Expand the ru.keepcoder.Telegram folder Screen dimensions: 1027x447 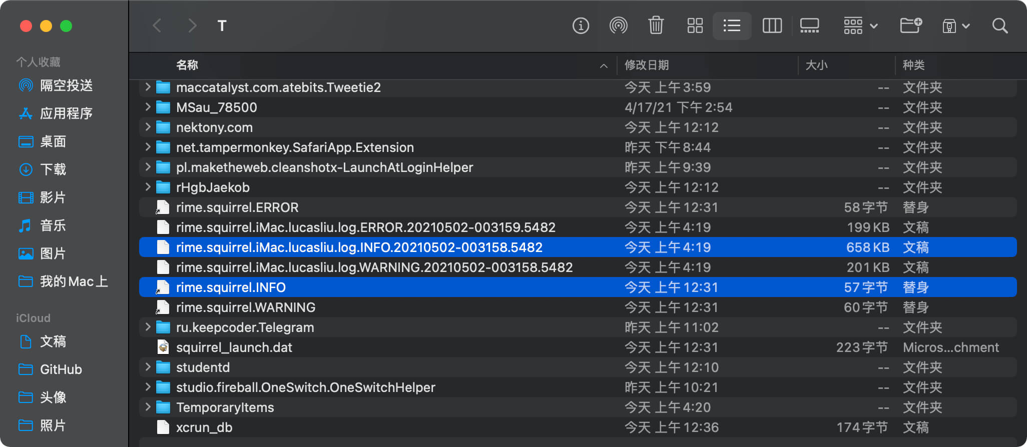tap(148, 327)
